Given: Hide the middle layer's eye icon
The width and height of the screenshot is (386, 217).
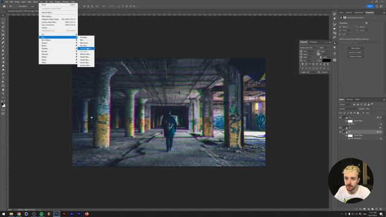Looking at the screenshot, I should (x=340, y=128).
